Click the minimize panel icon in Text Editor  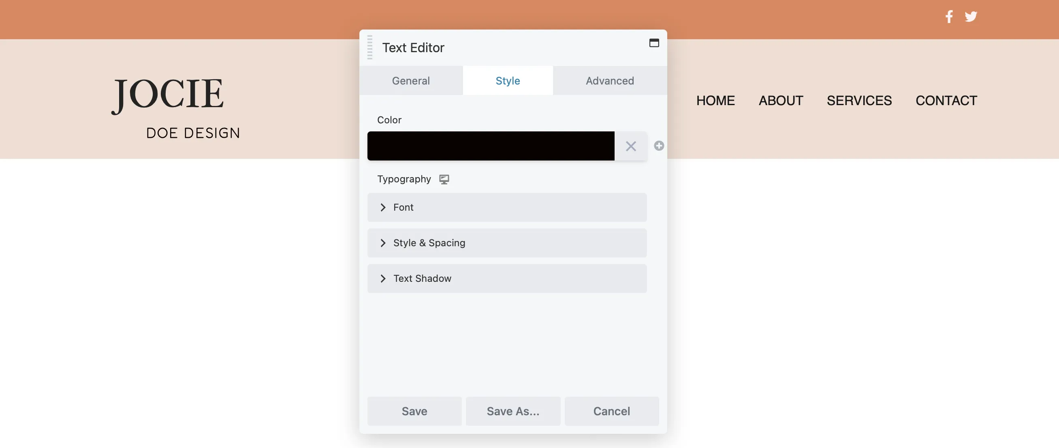coord(653,43)
